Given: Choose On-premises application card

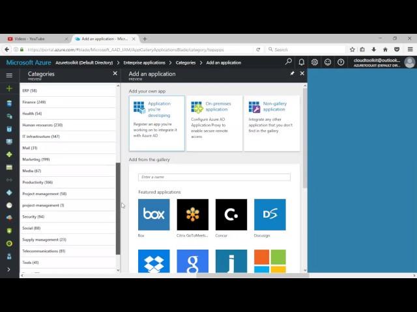Looking at the screenshot, I should [x=214, y=123].
